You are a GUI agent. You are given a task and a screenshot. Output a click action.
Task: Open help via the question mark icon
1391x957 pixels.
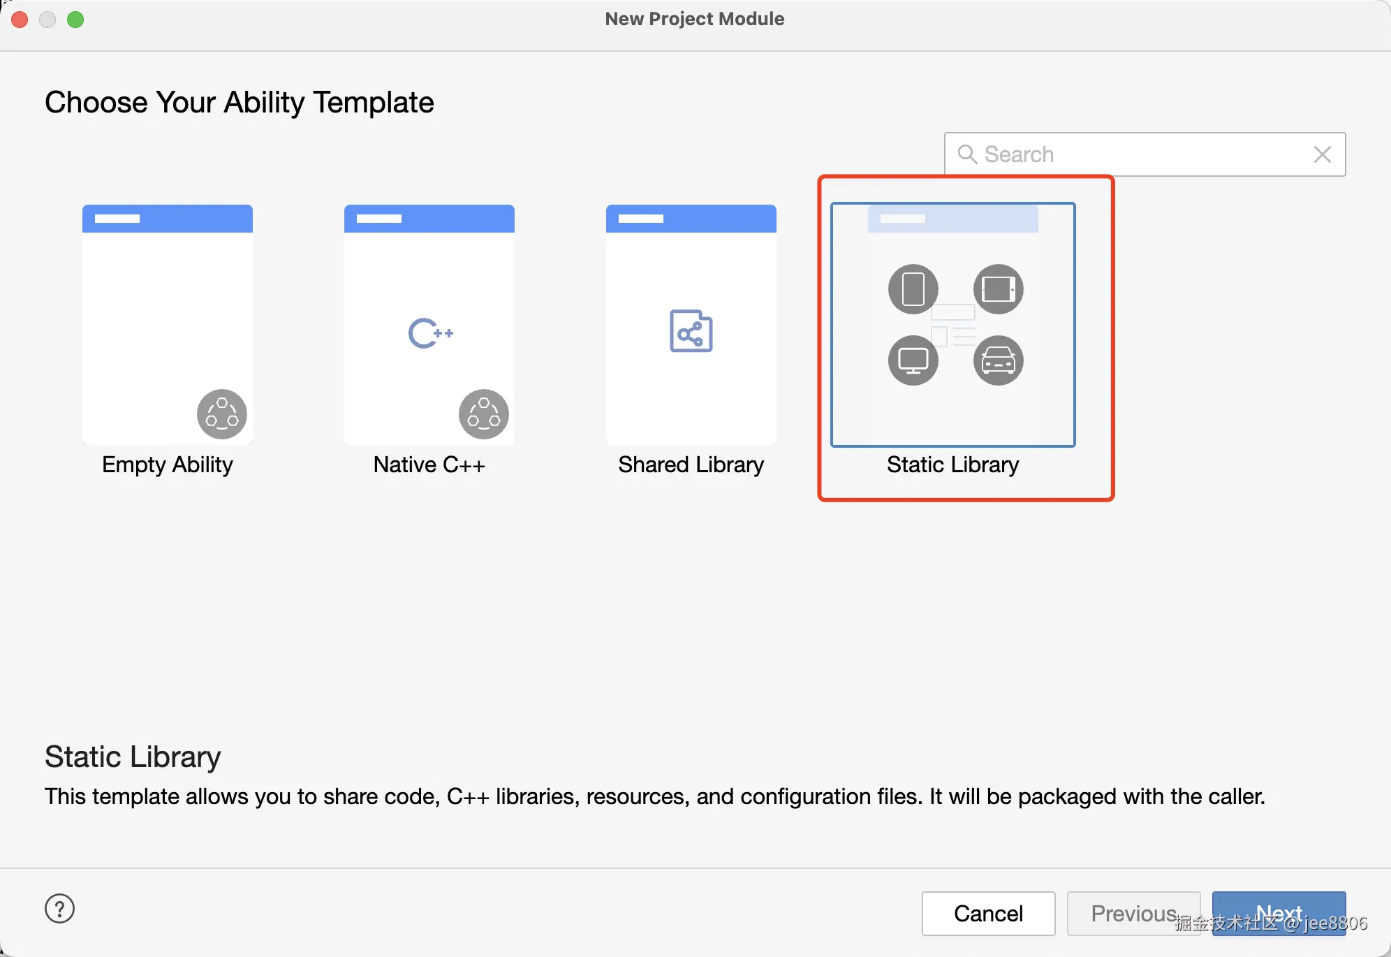(x=60, y=909)
